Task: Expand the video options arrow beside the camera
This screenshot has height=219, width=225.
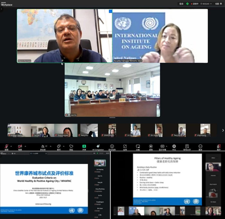Action: (x=25, y=146)
